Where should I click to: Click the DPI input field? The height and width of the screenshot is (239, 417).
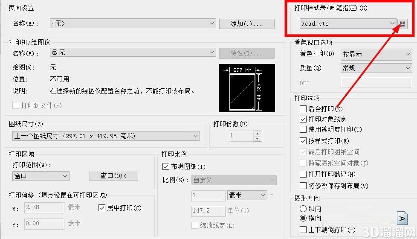[376, 82]
